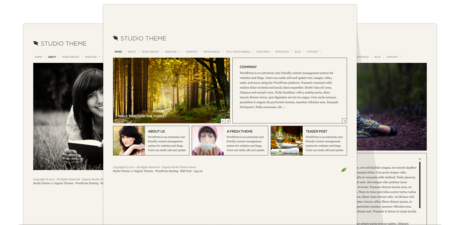Click the About Us woman thumbnail
Viewport: 460px width, 225px height.
[129, 141]
